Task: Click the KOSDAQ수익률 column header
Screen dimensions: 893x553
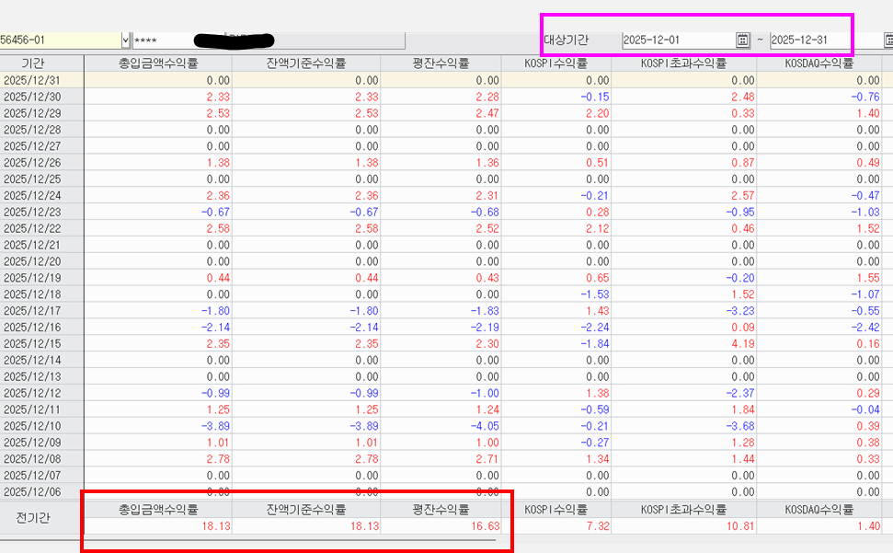Action: [819, 63]
